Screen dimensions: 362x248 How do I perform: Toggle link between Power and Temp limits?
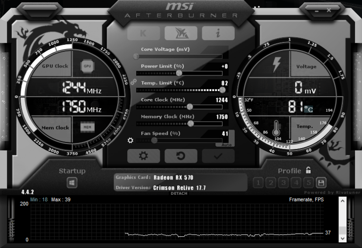(133, 82)
